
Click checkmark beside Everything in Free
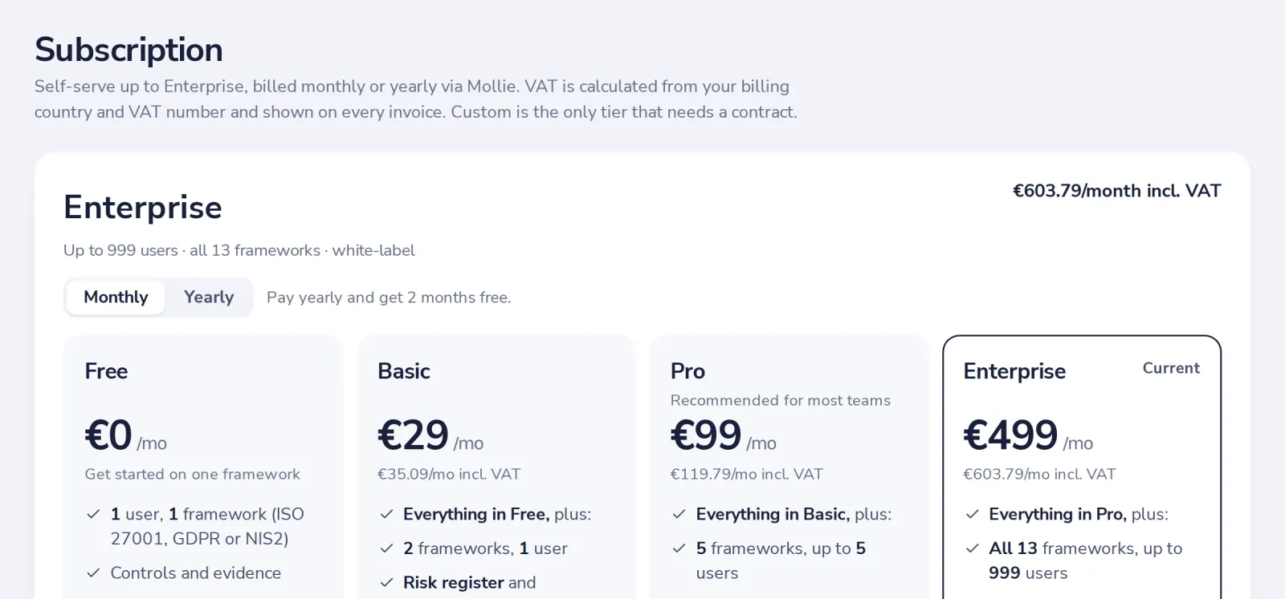386,514
